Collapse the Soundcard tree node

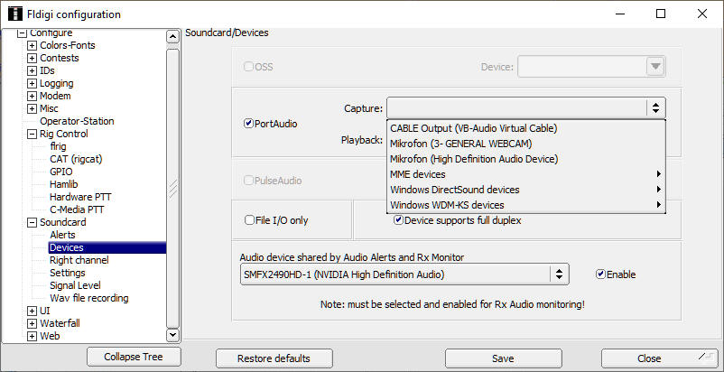pyautogui.click(x=32, y=222)
